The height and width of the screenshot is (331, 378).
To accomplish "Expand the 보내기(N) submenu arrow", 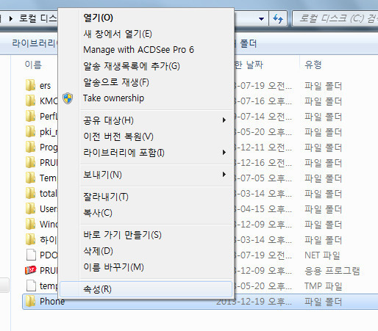I will click(224, 175).
